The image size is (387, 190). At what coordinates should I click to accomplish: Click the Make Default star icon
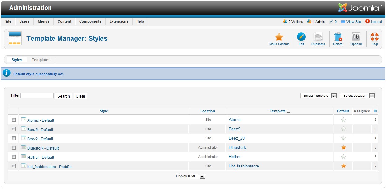[279, 37]
